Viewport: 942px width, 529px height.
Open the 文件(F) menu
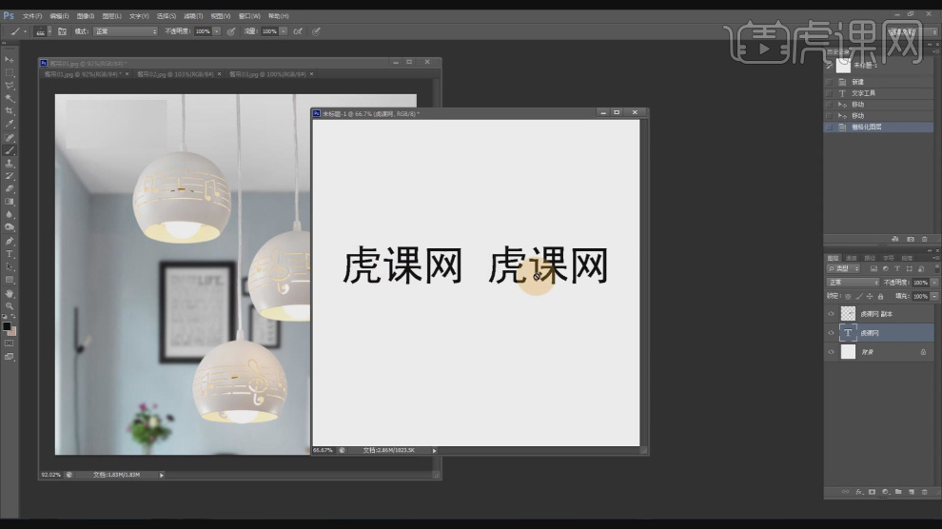(32, 16)
